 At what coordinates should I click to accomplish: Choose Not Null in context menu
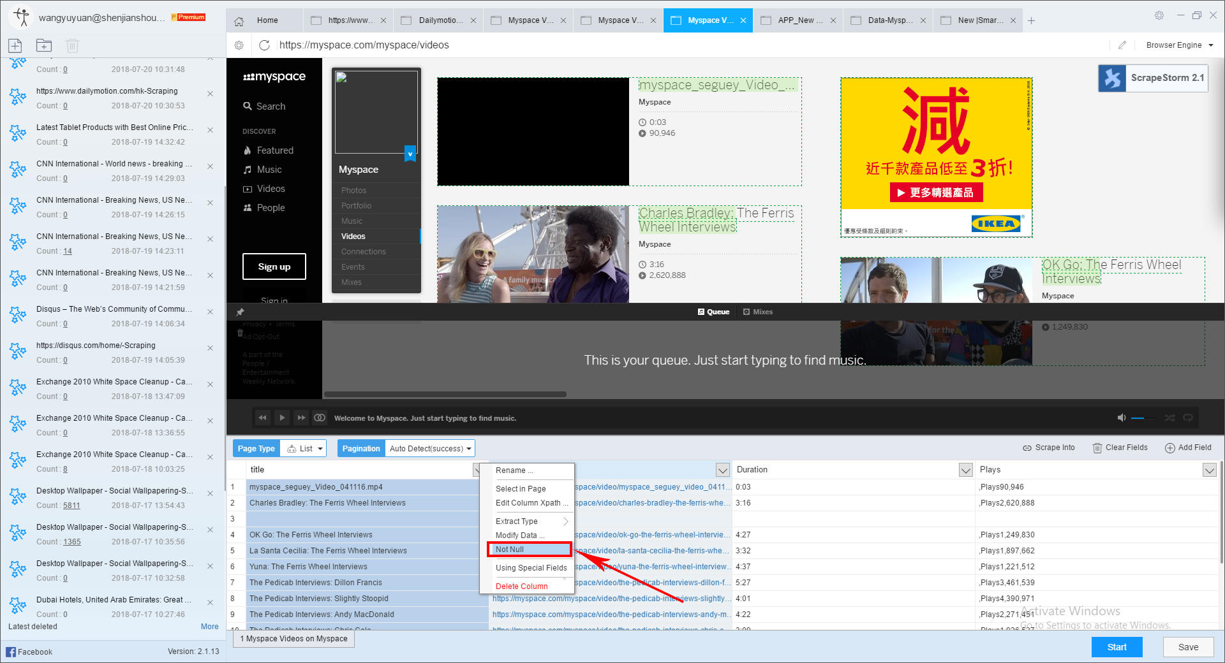[529, 550]
